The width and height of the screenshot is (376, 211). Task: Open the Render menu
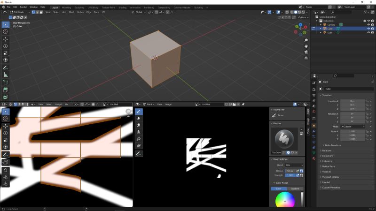pos(23,7)
